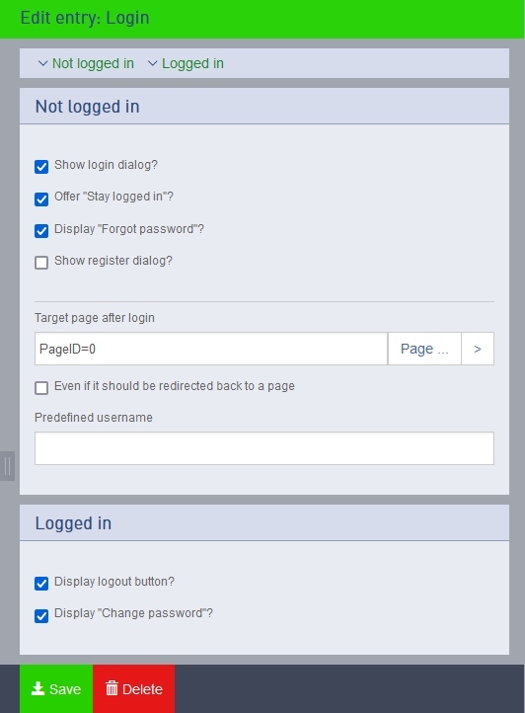
Task: Toggle Offer "Stay logged in" checkbox
Action: tap(41, 198)
